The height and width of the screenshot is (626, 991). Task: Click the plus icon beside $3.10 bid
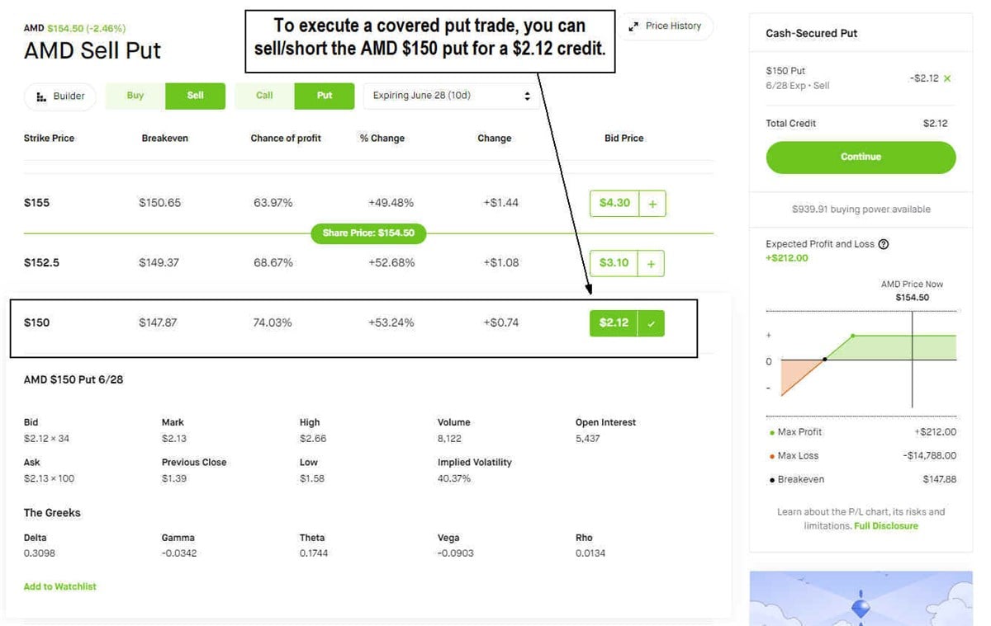[x=651, y=263]
